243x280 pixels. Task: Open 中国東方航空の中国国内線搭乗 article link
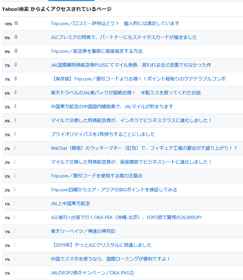tap(112, 107)
